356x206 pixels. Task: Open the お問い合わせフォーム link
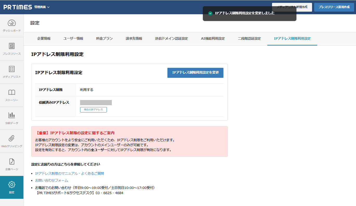tap(51, 180)
